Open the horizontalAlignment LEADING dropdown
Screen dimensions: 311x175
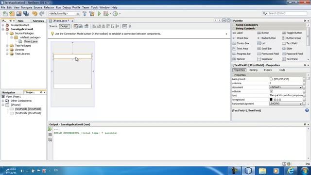(300, 104)
